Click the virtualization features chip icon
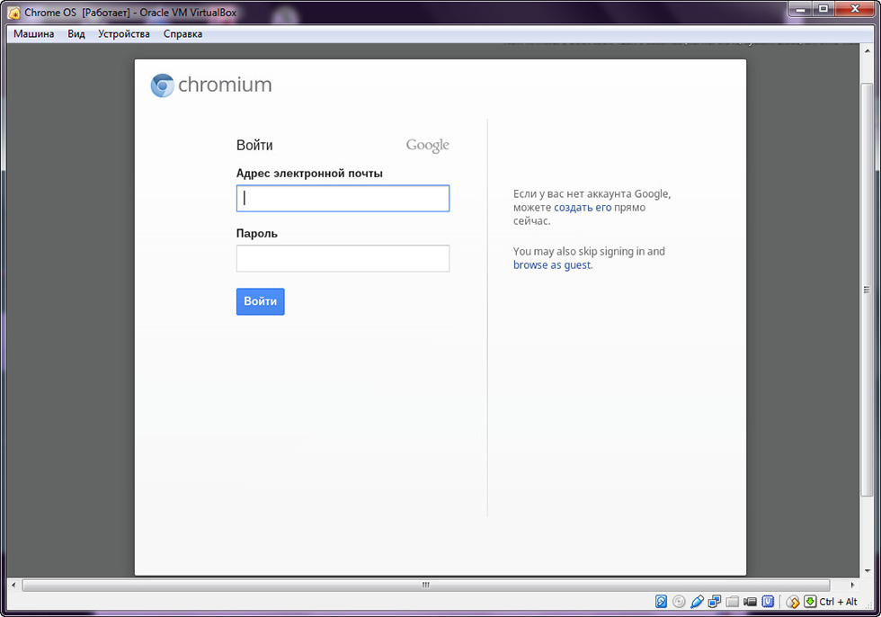Image resolution: width=881 pixels, height=617 pixels. [768, 602]
